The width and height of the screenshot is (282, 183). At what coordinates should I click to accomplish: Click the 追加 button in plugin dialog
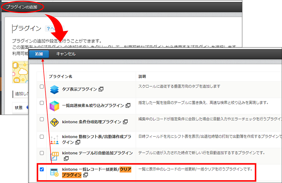tap(39, 54)
